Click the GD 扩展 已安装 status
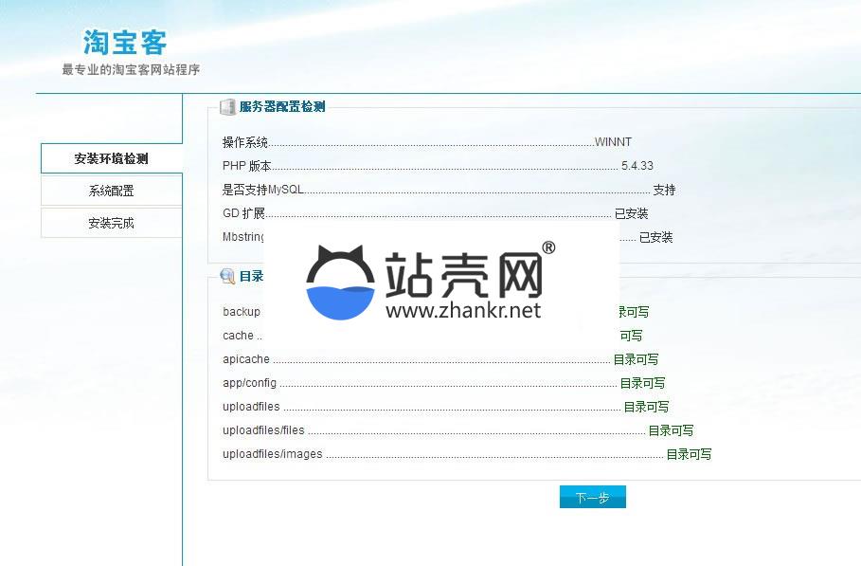 pos(631,213)
